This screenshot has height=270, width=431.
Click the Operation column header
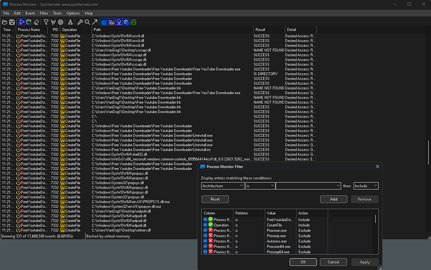click(x=76, y=29)
